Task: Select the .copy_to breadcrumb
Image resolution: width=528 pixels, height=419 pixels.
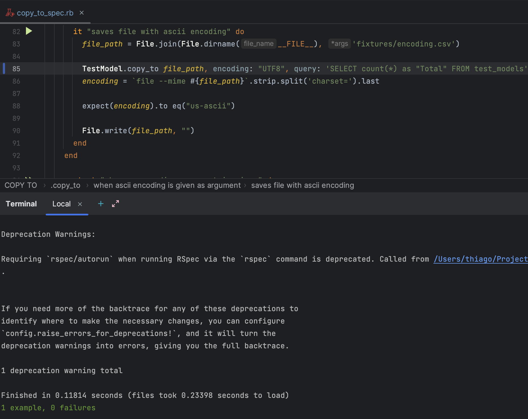Action: (x=65, y=185)
